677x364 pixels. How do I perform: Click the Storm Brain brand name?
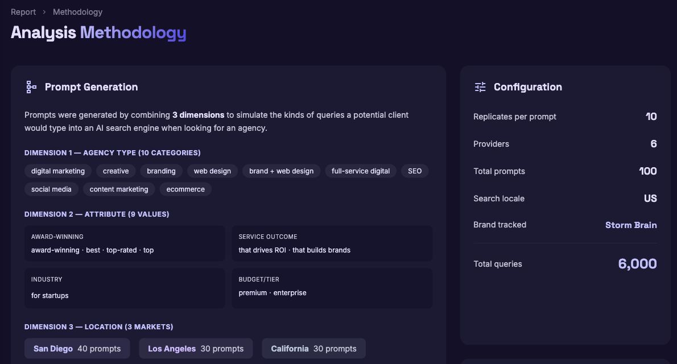[631, 225]
